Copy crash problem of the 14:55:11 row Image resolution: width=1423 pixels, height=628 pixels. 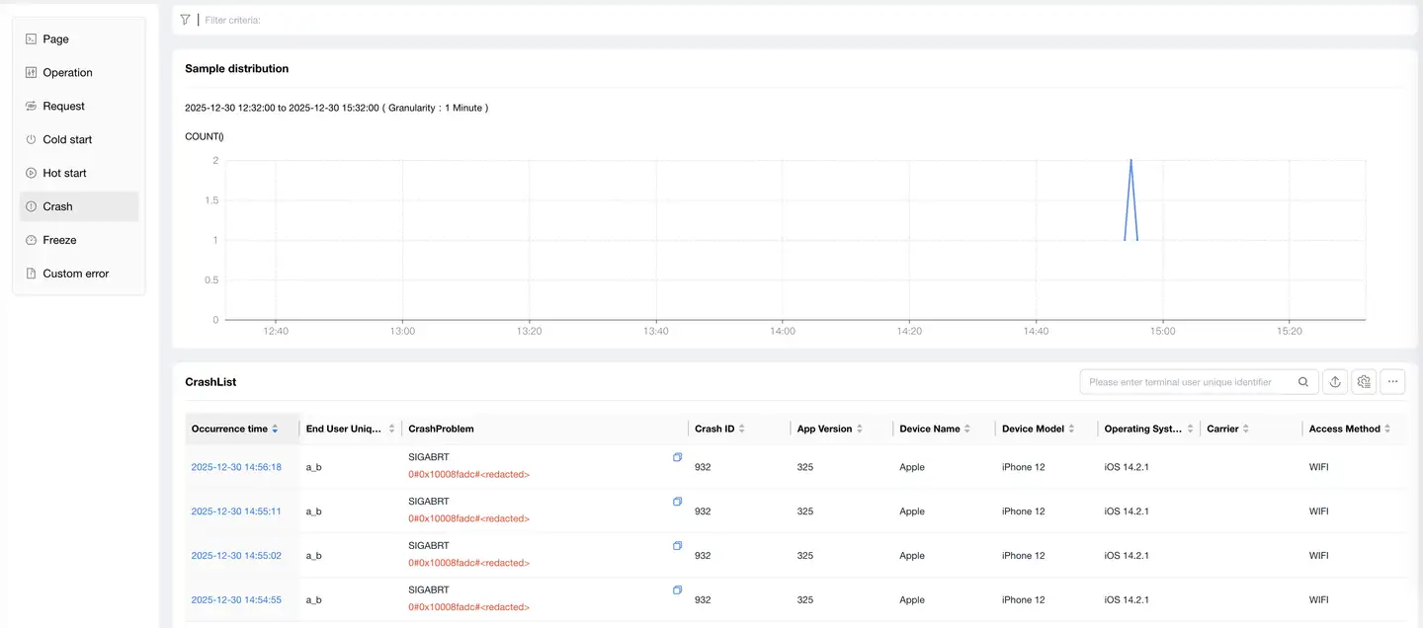coord(677,502)
